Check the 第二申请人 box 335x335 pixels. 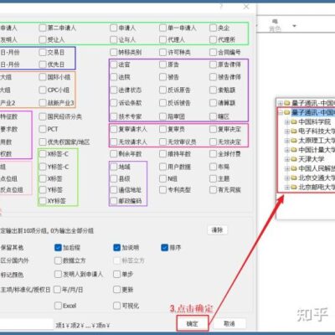pos(43,28)
